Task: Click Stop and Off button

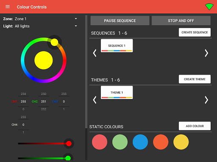Action: click(x=181, y=21)
